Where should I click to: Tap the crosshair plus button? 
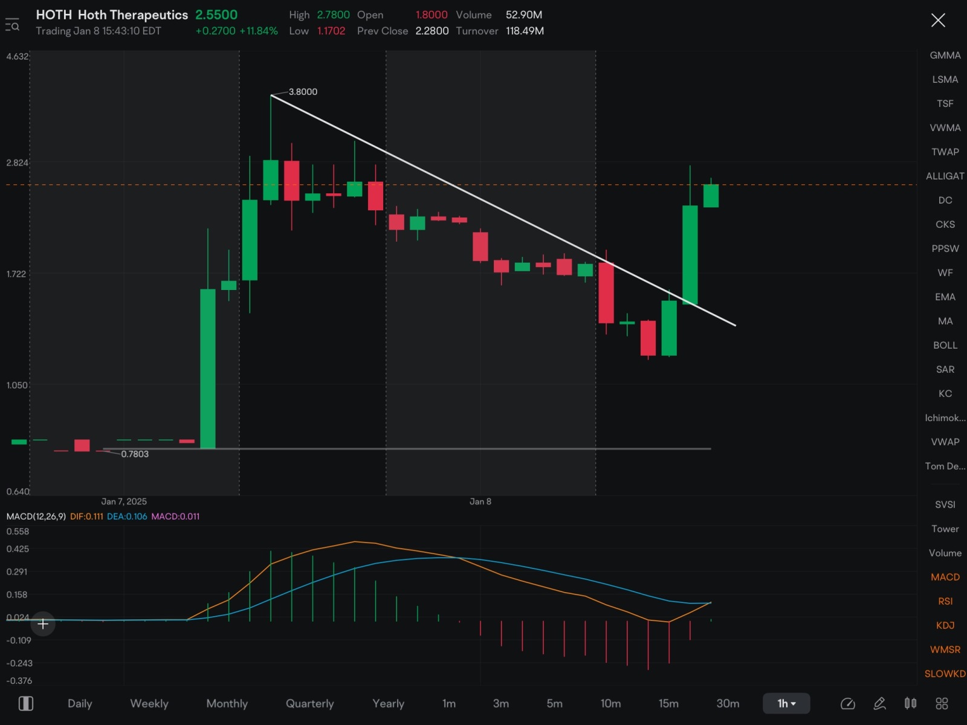[43, 624]
